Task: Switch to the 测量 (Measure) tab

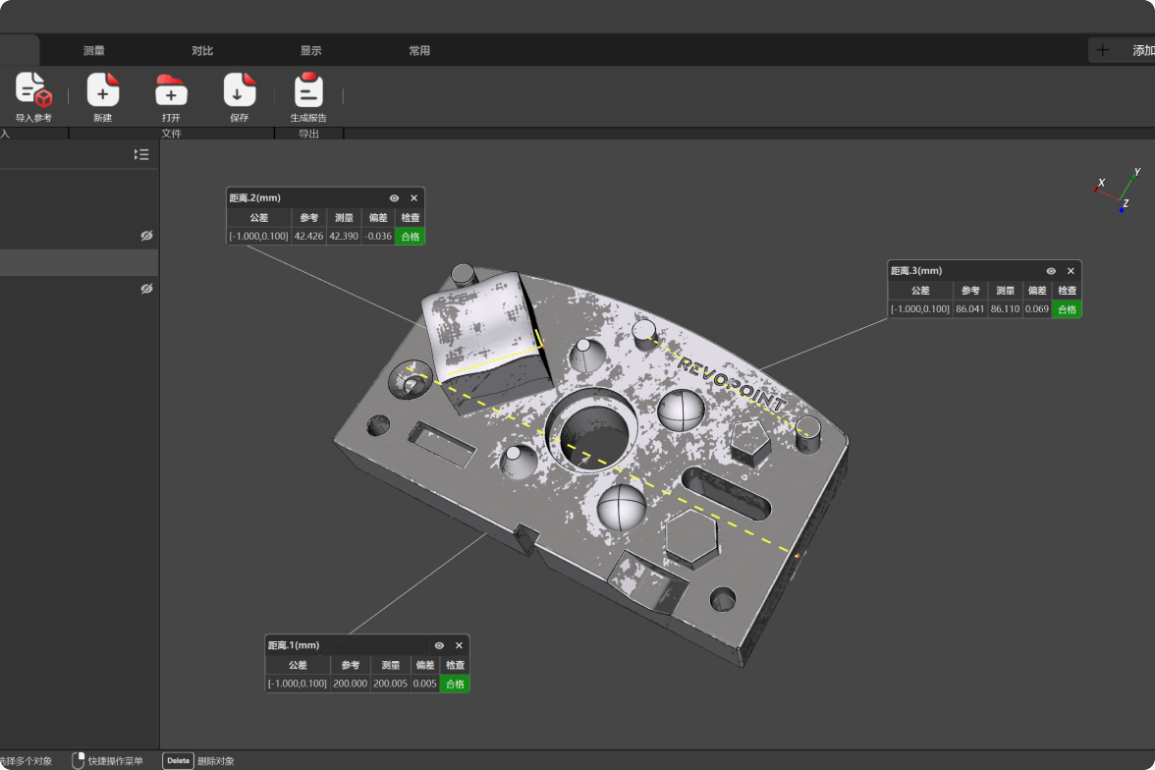Action: click(94, 51)
